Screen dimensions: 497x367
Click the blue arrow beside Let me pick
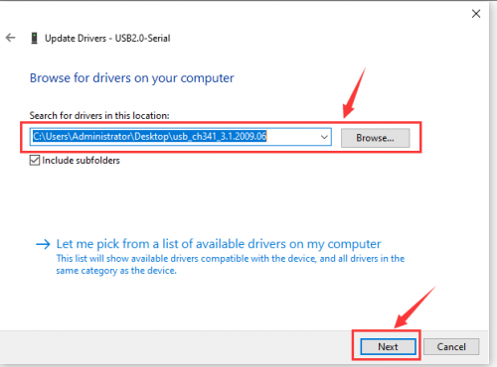click(x=43, y=244)
